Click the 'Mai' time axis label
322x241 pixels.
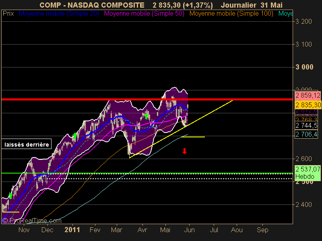[165, 230]
